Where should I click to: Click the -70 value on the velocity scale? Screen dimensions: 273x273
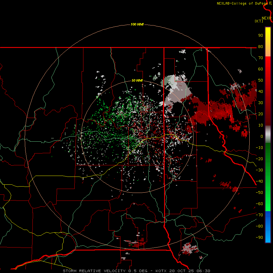tap(259, 215)
